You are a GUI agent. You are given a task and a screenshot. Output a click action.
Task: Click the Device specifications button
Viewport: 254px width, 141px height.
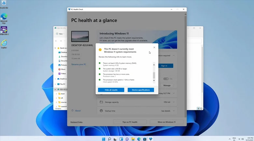pos(141,90)
